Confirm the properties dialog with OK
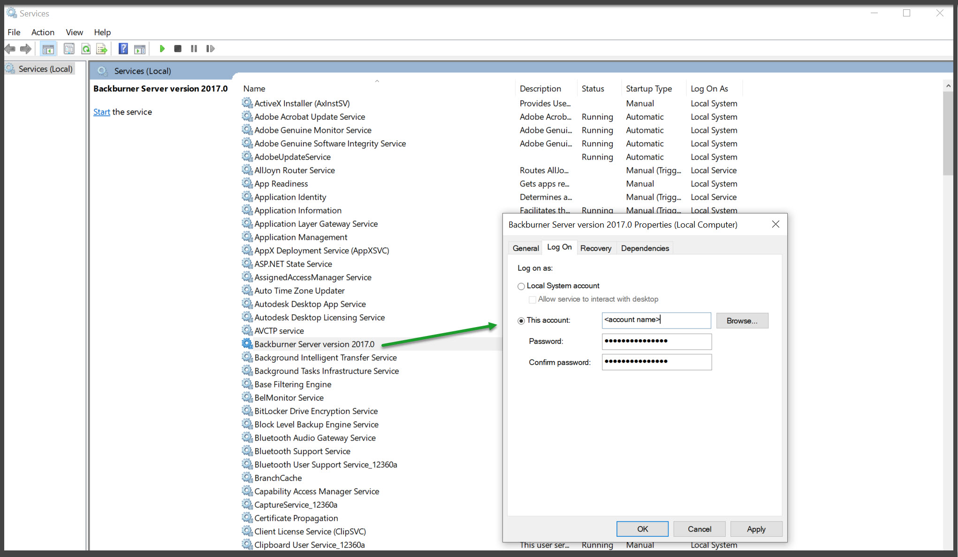The image size is (958, 557). click(642, 529)
